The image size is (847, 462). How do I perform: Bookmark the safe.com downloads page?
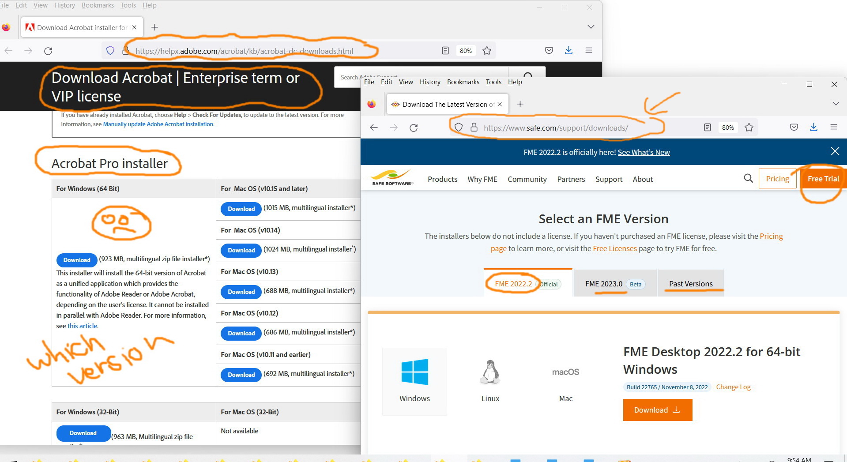coord(749,128)
